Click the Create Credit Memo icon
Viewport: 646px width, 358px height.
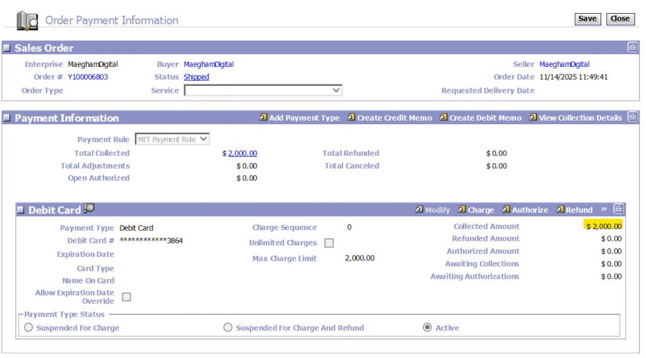tap(351, 118)
